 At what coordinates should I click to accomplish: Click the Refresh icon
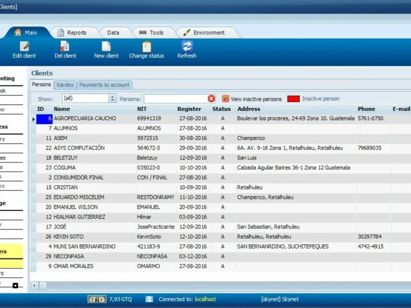tap(187, 46)
